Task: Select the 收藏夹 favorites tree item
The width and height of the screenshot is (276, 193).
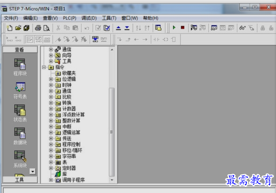Action: pyautogui.click(x=69, y=73)
